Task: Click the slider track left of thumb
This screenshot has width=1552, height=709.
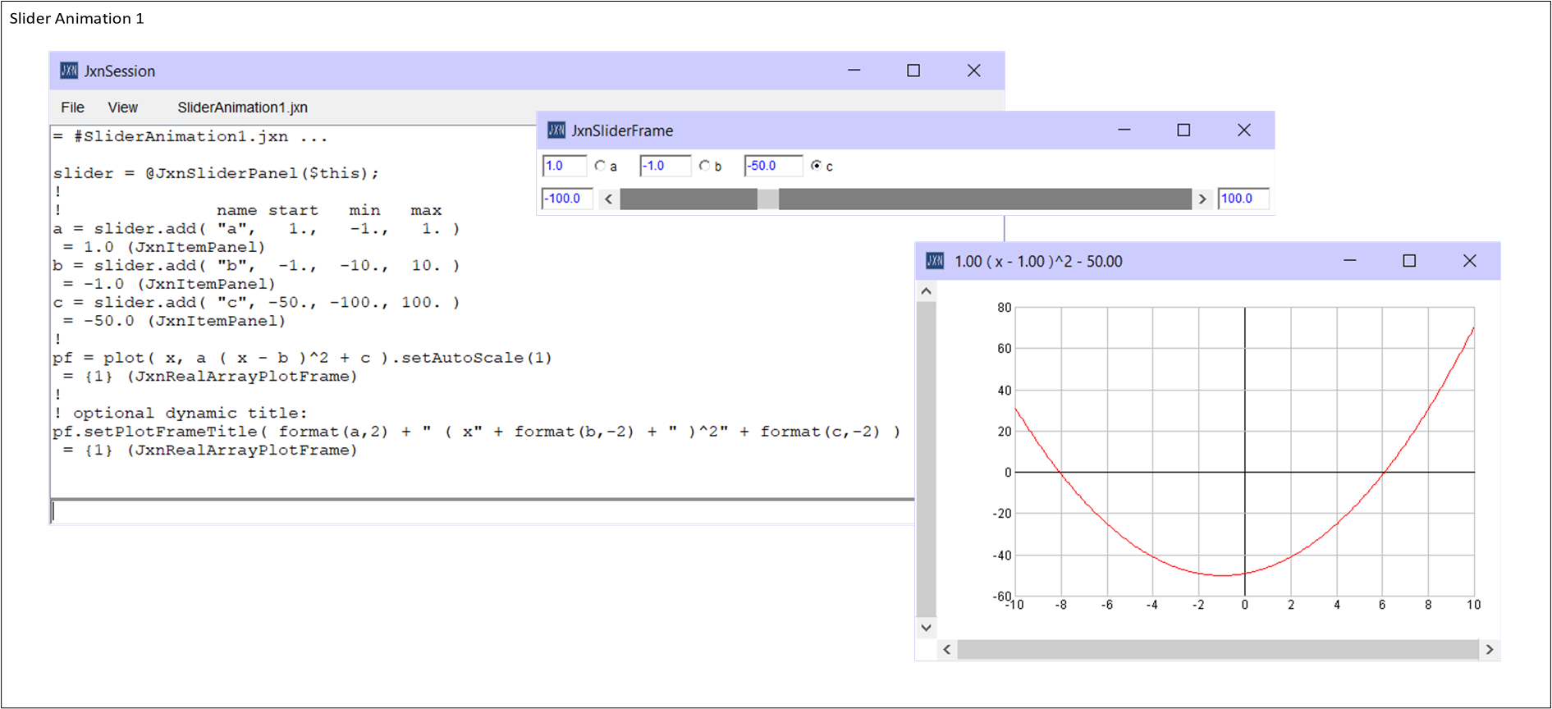Action: [688, 199]
